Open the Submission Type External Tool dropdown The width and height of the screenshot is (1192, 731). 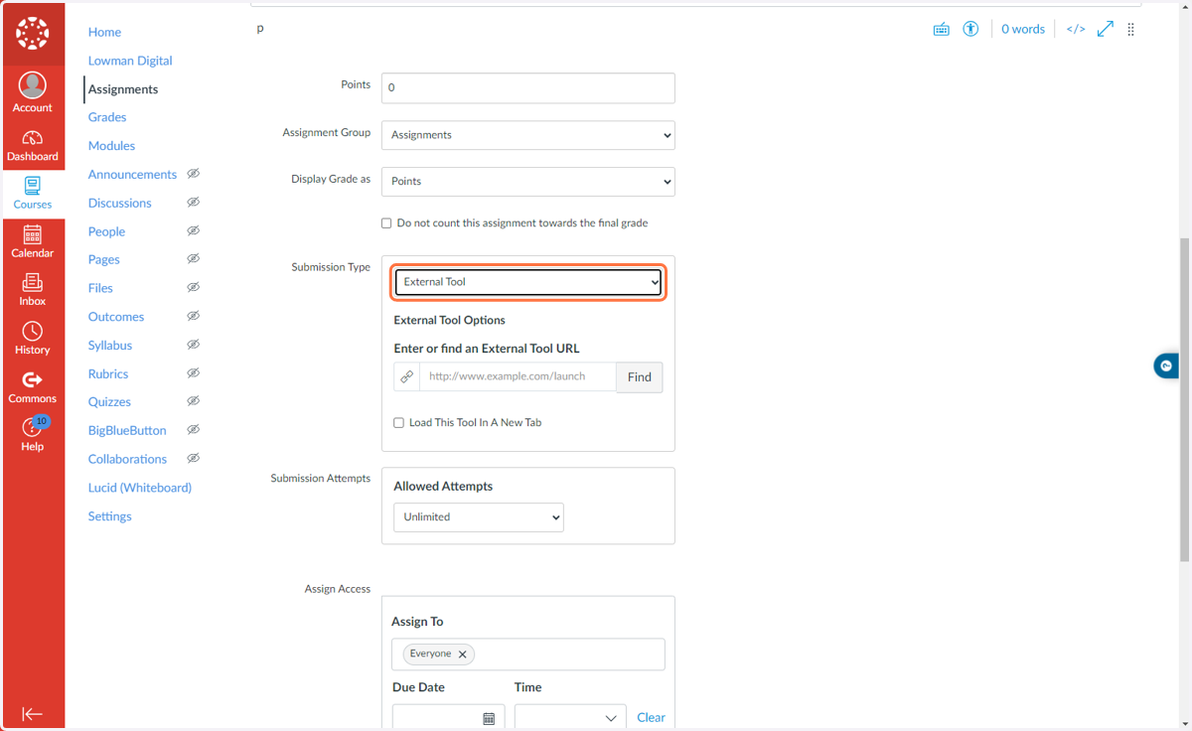[528, 282]
